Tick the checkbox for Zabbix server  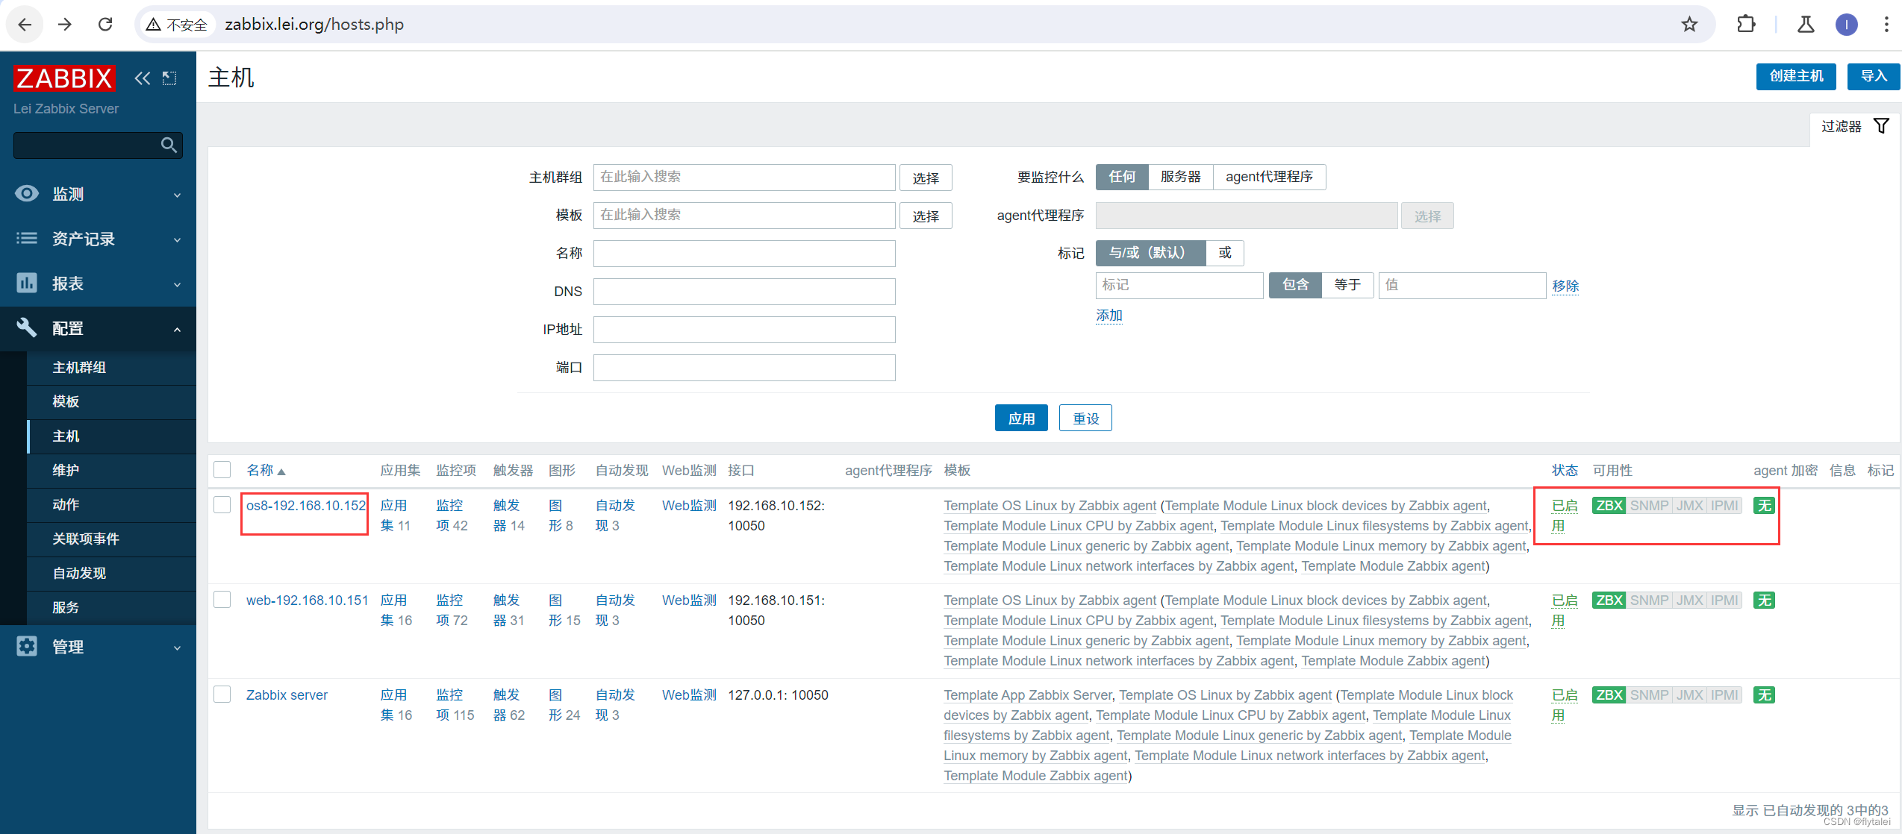point(222,695)
